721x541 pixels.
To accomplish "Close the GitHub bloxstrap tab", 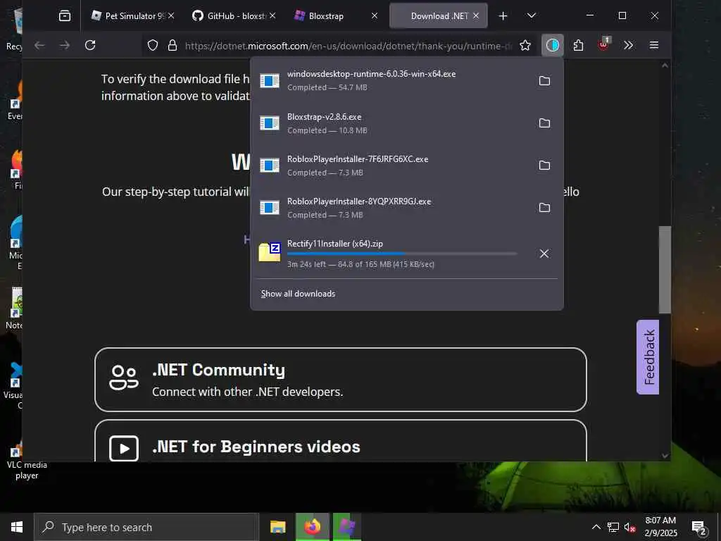I will tap(272, 16).
